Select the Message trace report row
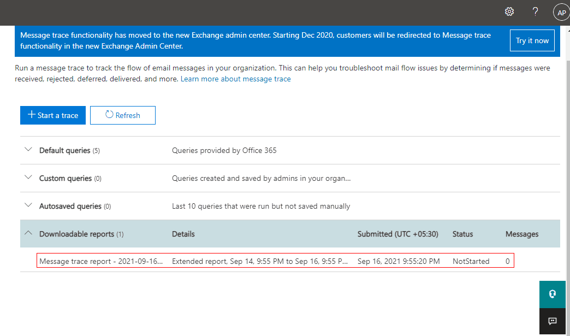Viewport: 570px width, 336px height. 101,261
